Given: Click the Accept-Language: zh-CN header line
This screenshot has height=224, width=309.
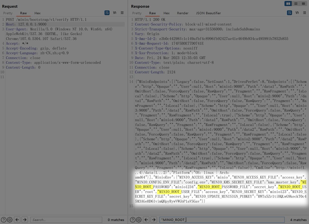Looking at the screenshot, I should tap(37, 53).
